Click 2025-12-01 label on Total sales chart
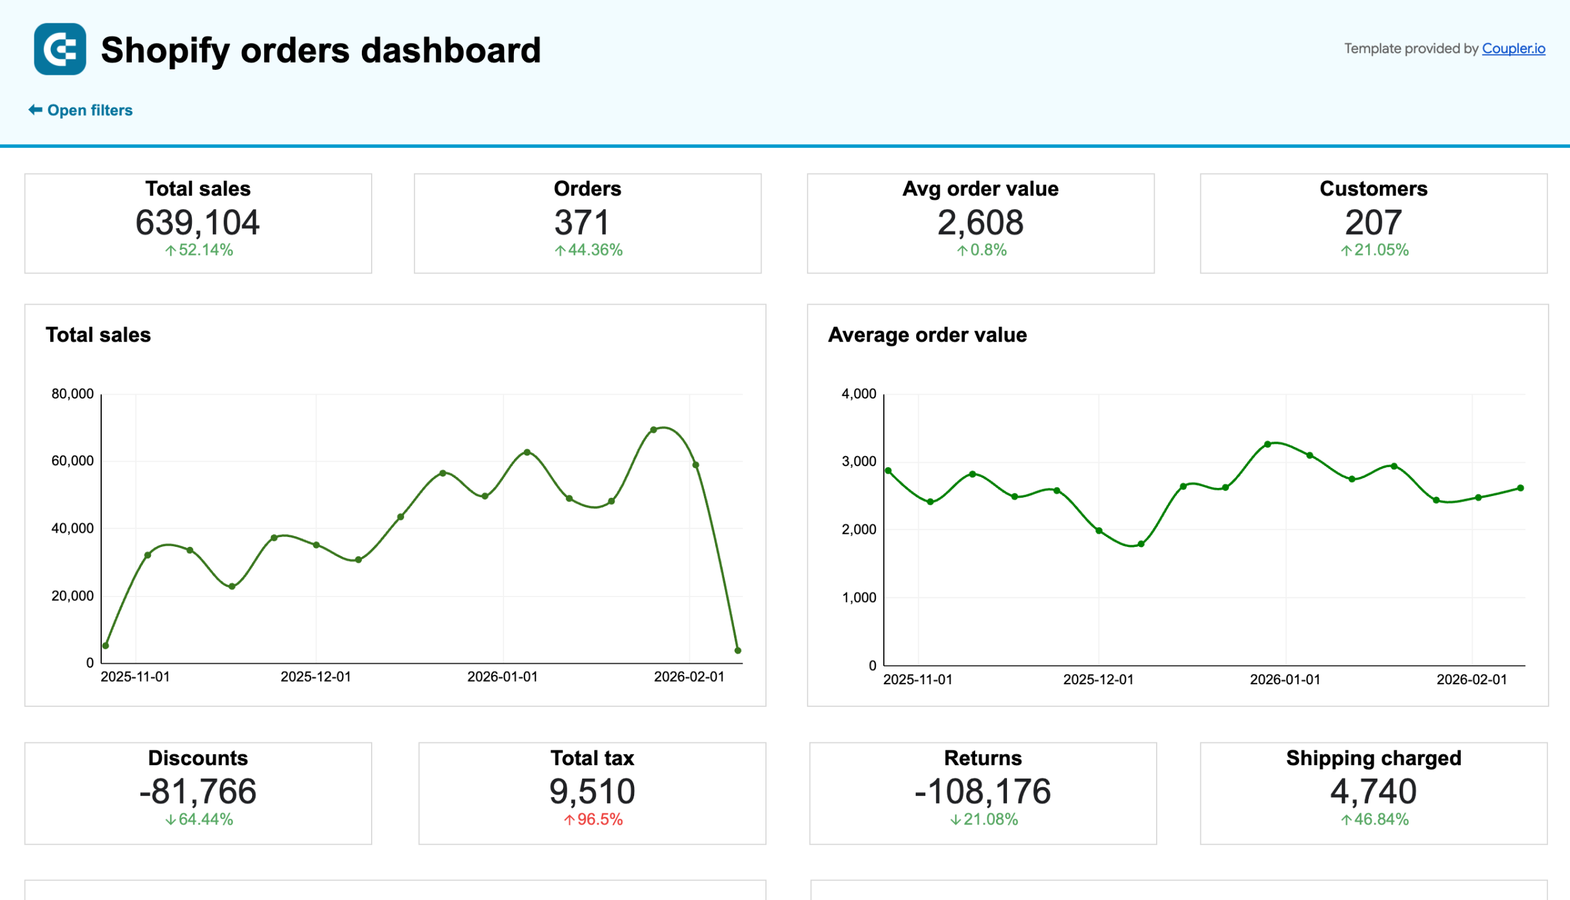The width and height of the screenshot is (1570, 900). [316, 676]
